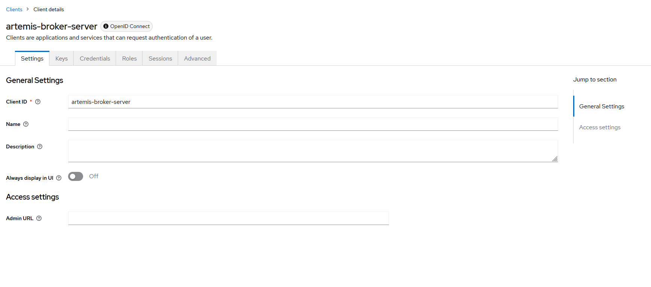The width and height of the screenshot is (651, 287).
Task: Jump to Access settings section
Action: click(x=599, y=127)
